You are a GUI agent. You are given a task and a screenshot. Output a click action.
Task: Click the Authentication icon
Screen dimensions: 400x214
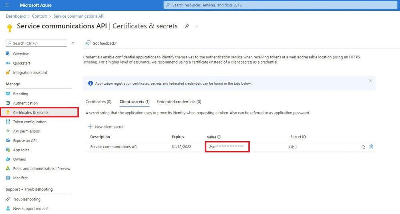[x=8, y=103]
